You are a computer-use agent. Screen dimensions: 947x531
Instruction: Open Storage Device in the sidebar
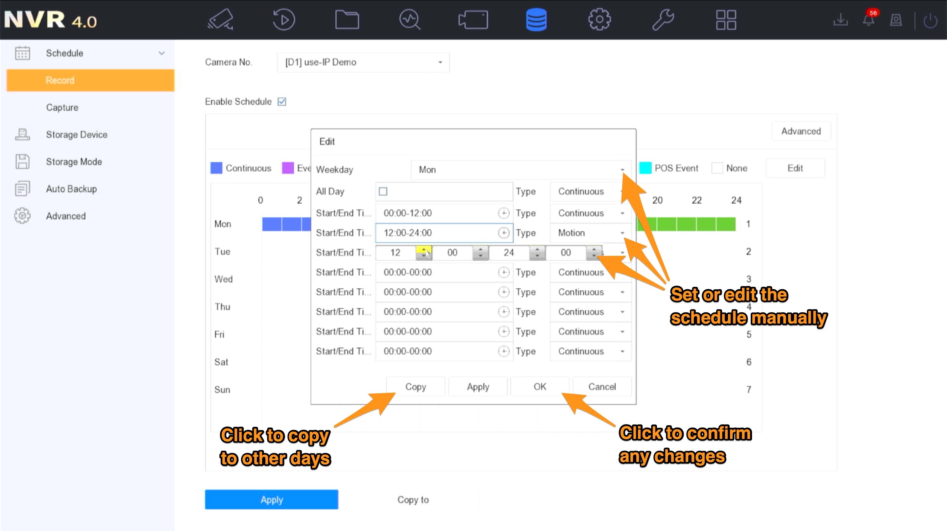77,134
